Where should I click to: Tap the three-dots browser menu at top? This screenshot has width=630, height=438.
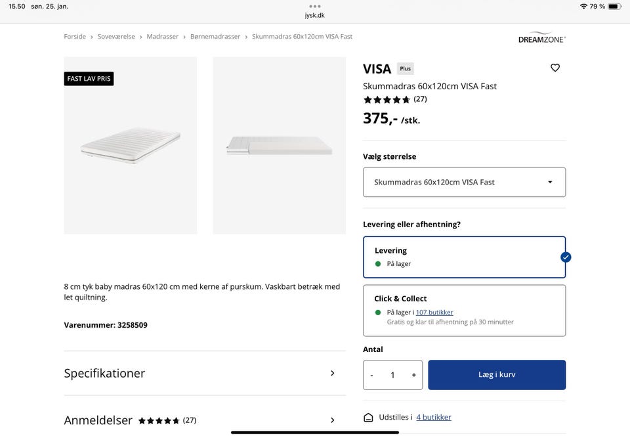coord(315,6)
